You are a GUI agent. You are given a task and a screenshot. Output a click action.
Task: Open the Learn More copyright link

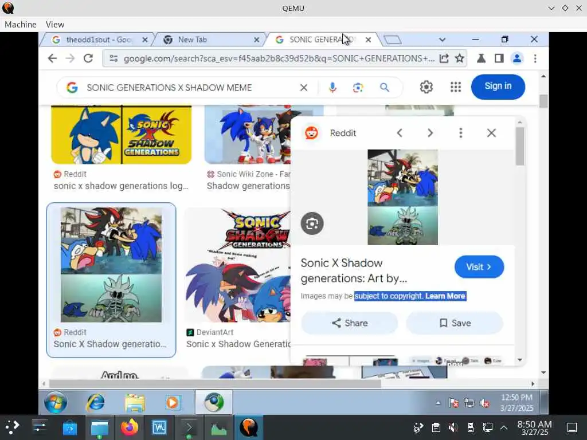click(445, 296)
